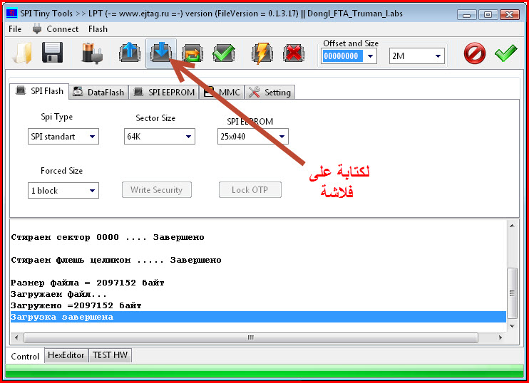Close the SPI Tiny Tools window
This screenshot has width=529, height=383.
(x=510, y=14)
